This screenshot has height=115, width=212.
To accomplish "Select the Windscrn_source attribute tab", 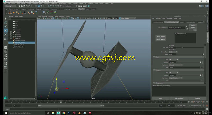I will point(158,22).
